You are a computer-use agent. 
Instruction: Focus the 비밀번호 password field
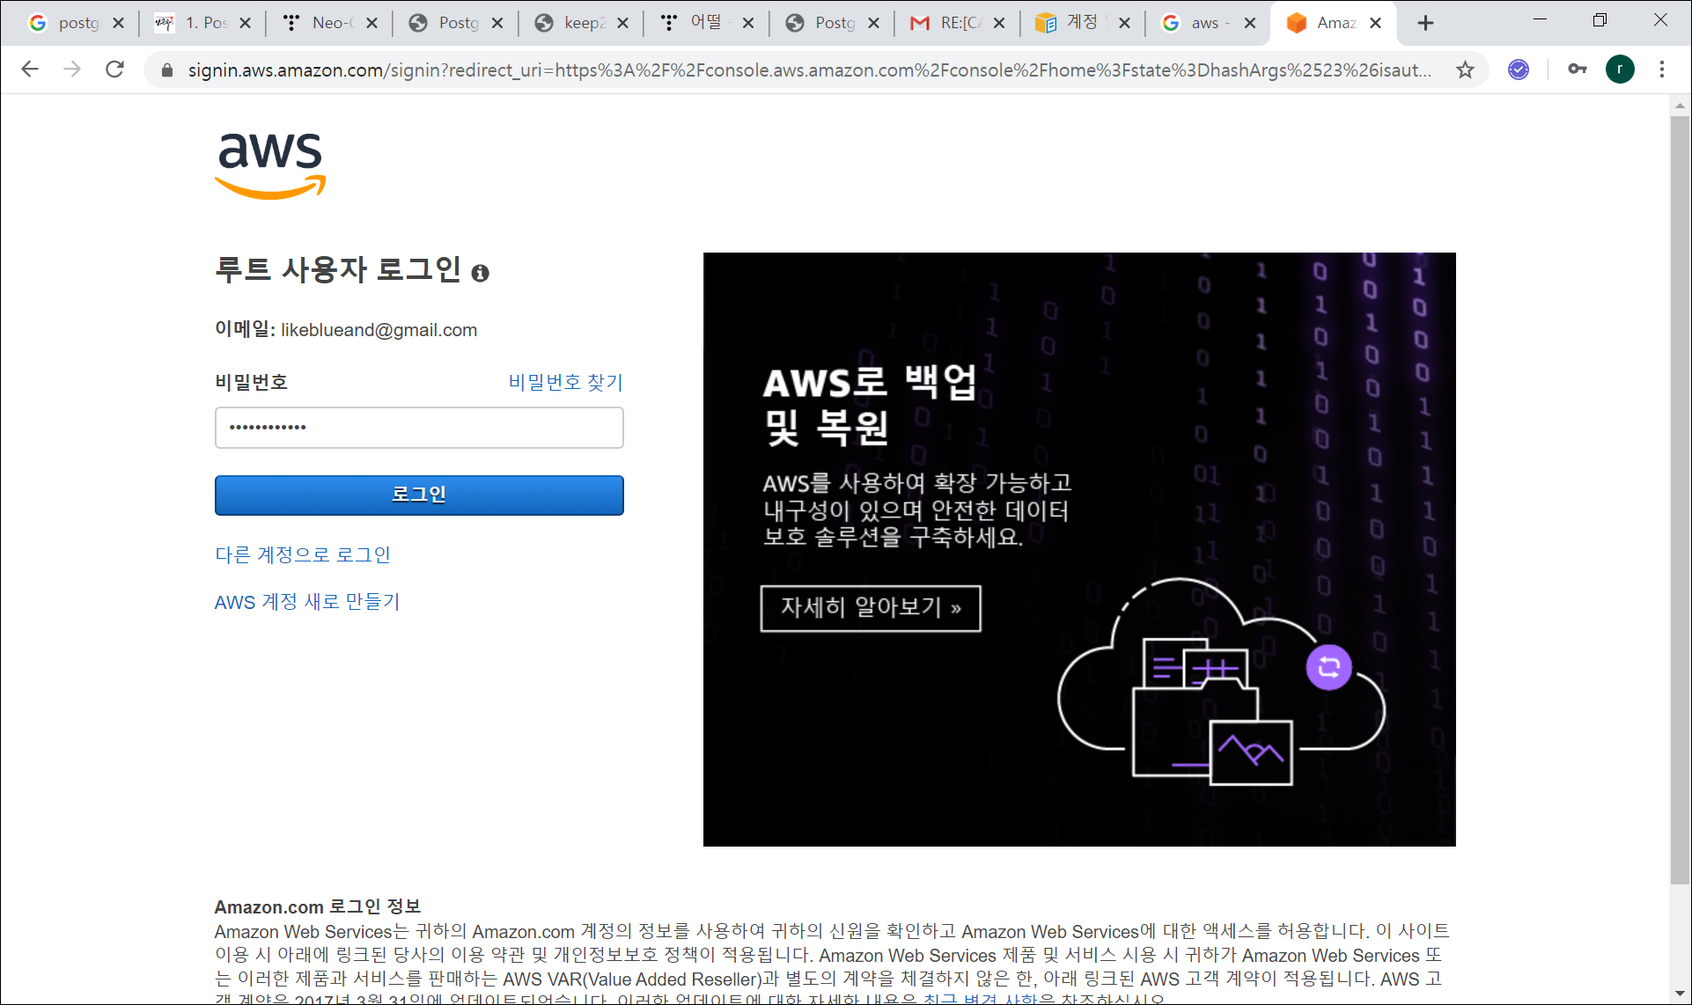click(x=419, y=428)
